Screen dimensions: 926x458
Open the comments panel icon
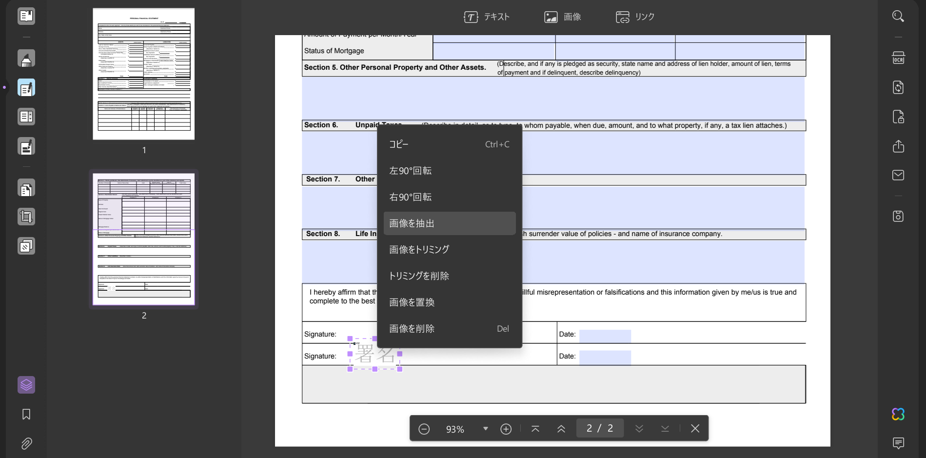tap(898, 443)
